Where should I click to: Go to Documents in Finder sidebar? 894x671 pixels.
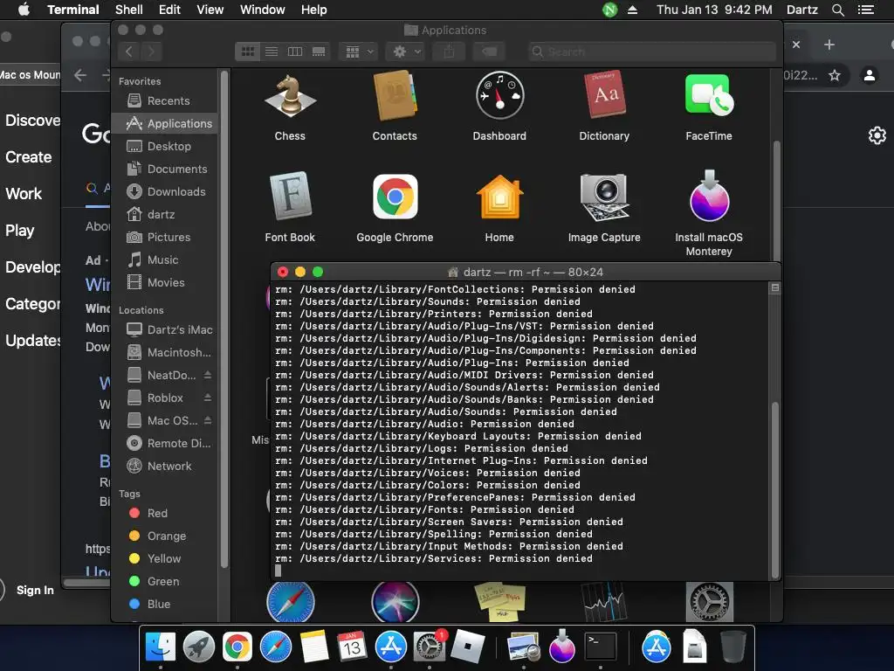tap(164, 169)
